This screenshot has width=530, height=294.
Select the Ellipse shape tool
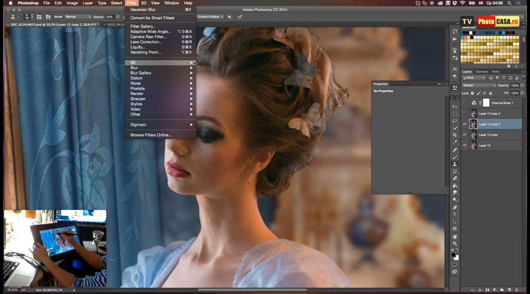[x=454, y=229]
